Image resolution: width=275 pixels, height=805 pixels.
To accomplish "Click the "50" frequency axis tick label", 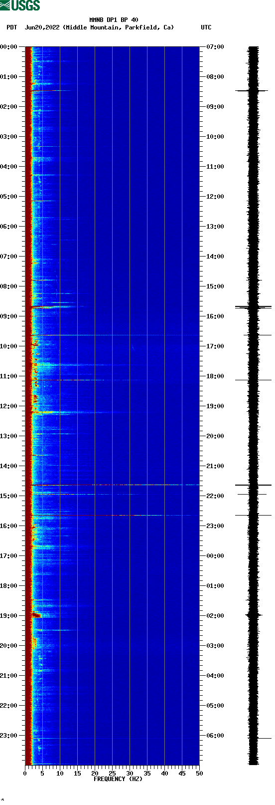I will click(199, 774).
